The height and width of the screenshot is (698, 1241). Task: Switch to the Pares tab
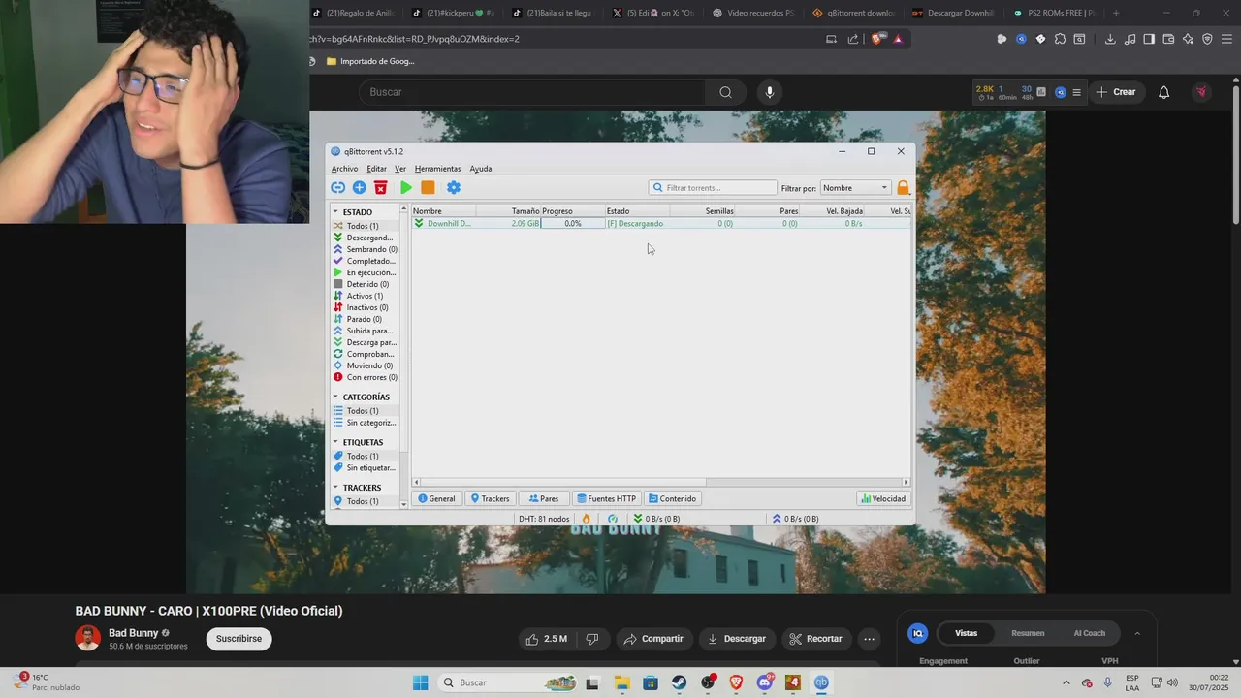pyautogui.click(x=543, y=499)
